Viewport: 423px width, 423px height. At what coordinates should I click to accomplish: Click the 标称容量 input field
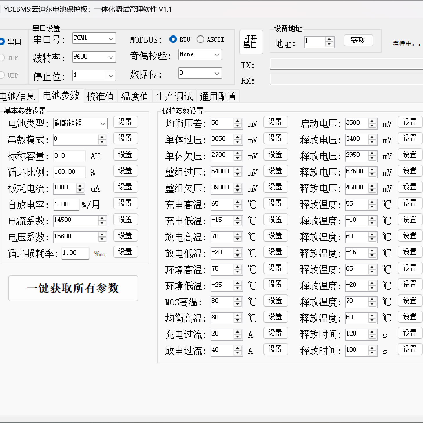point(69,156)
